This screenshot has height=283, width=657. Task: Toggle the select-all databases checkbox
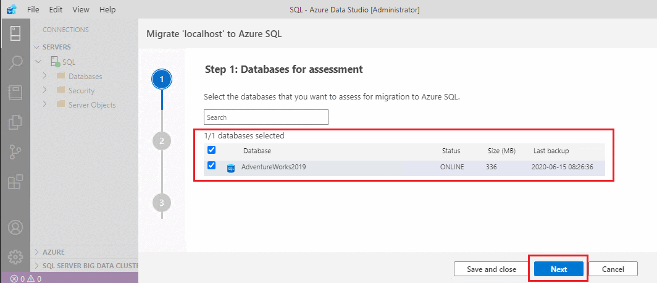click(x=212, y=150)
